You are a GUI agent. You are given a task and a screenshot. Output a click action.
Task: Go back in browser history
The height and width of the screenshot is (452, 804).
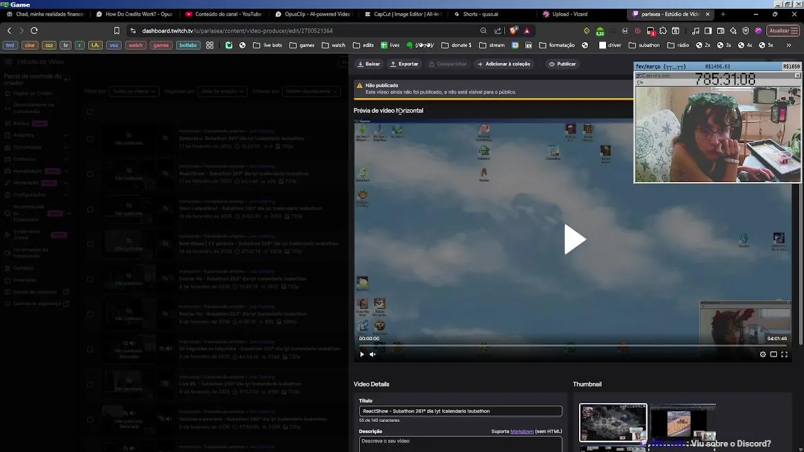click(9, 31)
